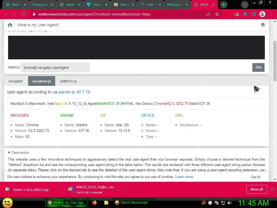Click the taskbar clock showing 11:45 AM

pos(253,203)
